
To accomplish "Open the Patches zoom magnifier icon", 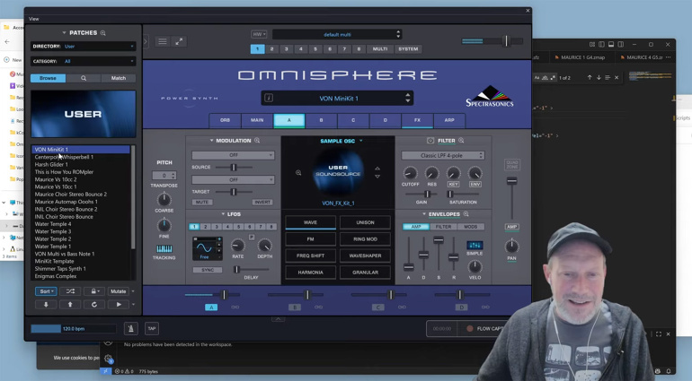I will [102, 32].
